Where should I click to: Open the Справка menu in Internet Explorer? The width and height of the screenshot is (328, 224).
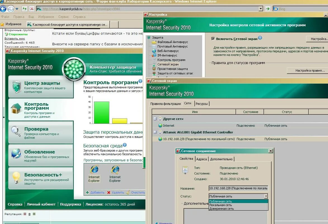(x=79, y=17)
